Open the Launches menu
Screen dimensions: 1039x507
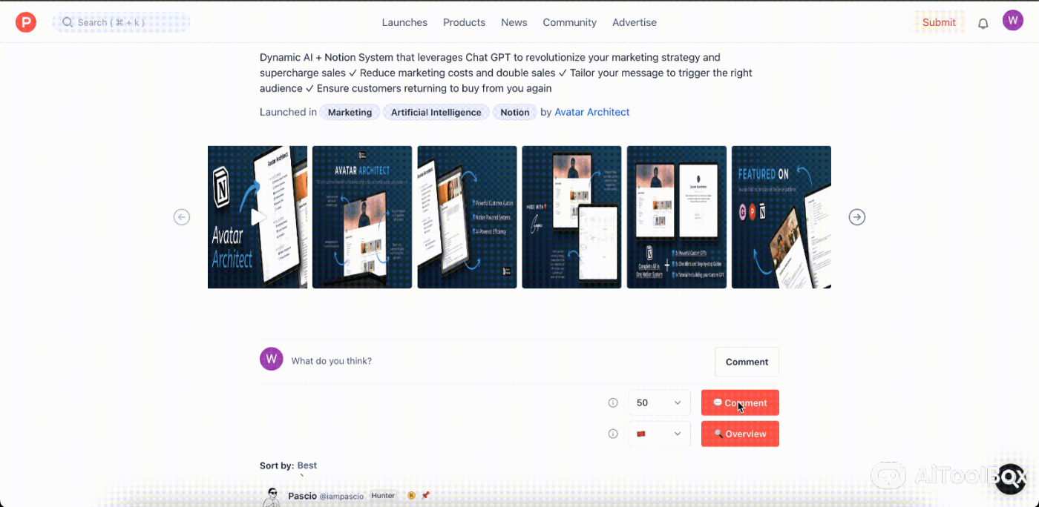tap(404, 22)
